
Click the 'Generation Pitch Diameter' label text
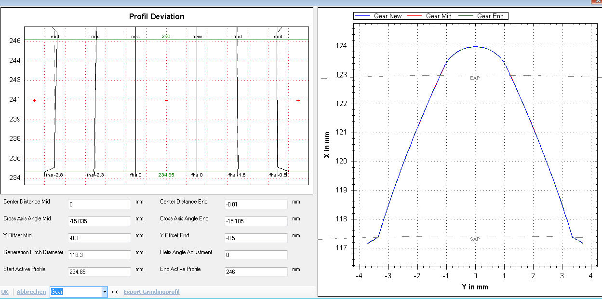[x=33, y=252]
